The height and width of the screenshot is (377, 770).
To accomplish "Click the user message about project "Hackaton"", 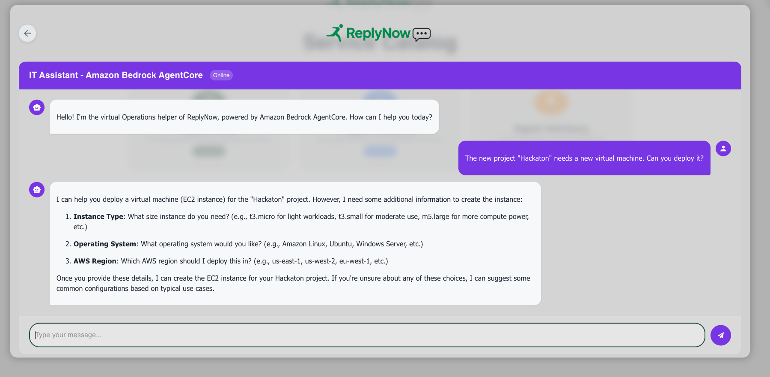I will tap(584, 158).
